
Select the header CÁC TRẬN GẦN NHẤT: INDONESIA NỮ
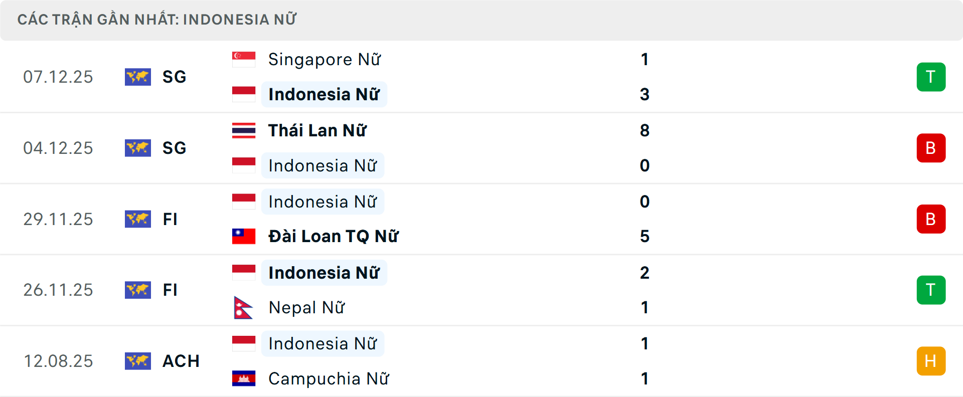157,19
